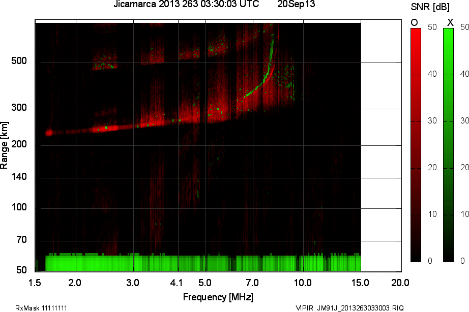The height and width of the screenshot is (312, 469).
Task: Click the Frequency [MHz] axis label
Action: tap(218, 297)
